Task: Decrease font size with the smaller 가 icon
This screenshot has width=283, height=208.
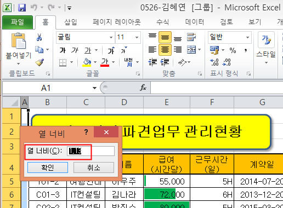Action: coord(123,50)
